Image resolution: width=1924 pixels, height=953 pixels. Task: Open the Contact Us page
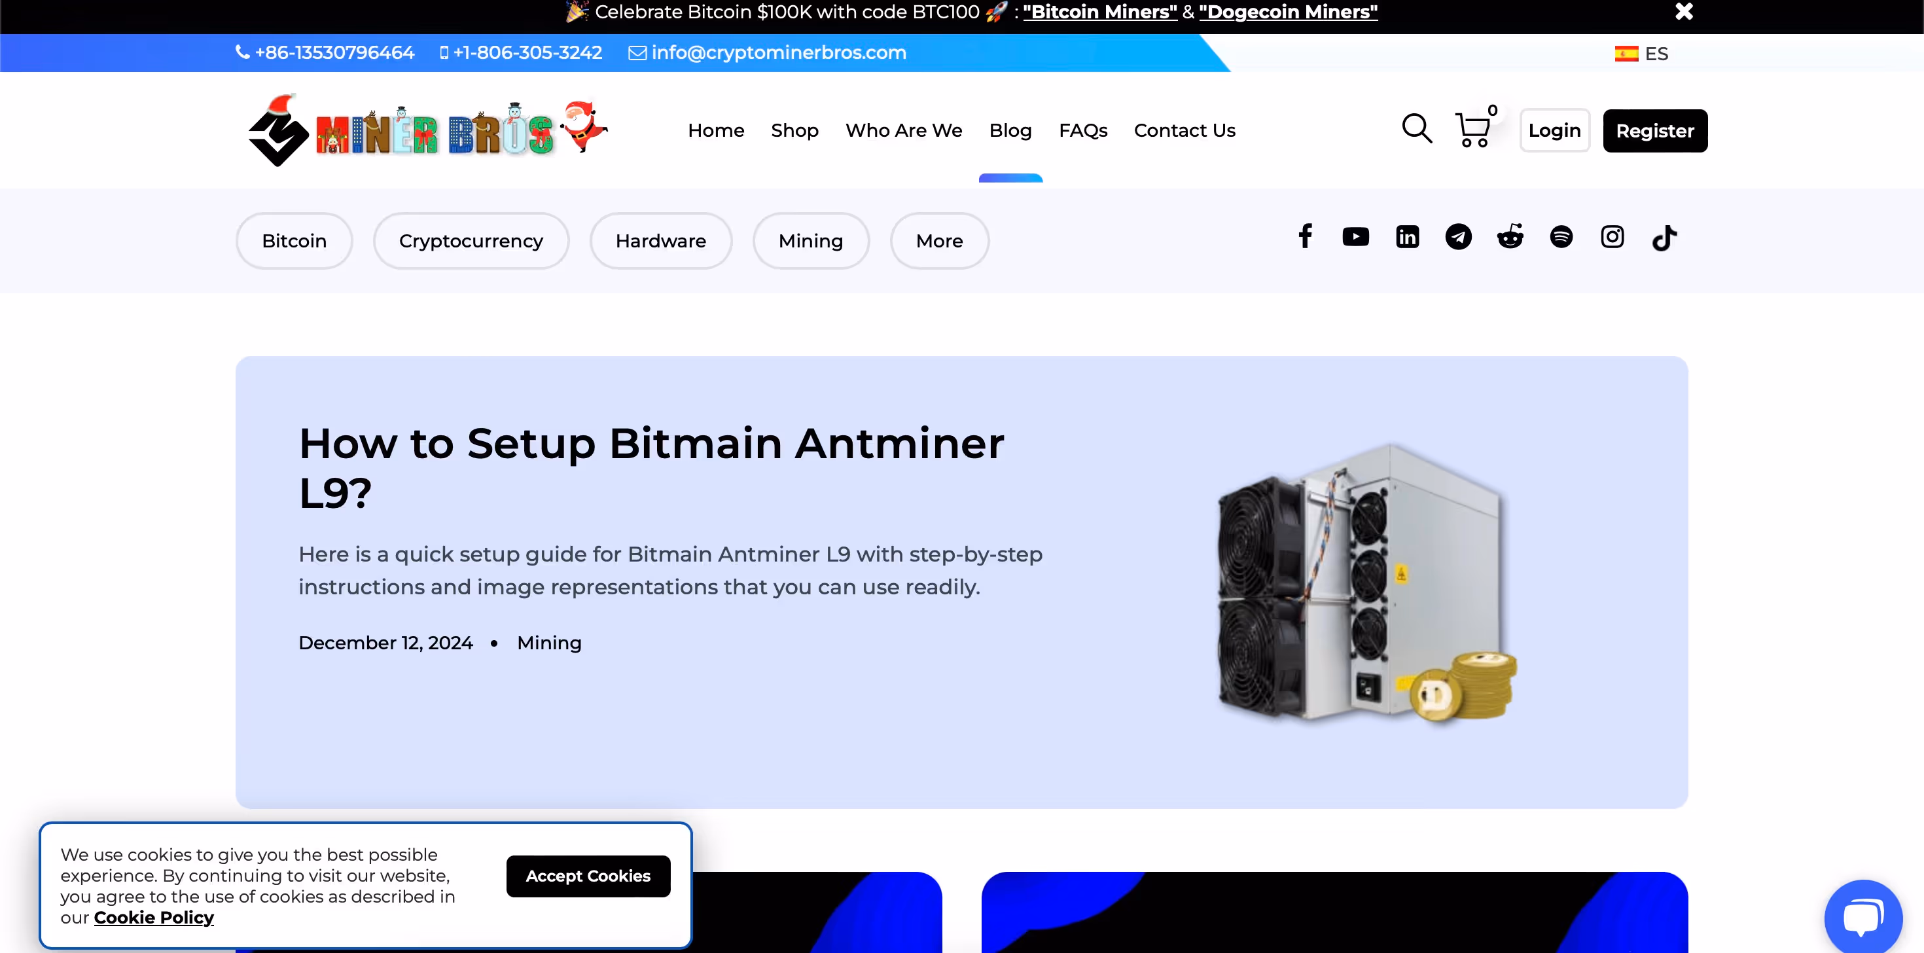tap(1184, 130)
